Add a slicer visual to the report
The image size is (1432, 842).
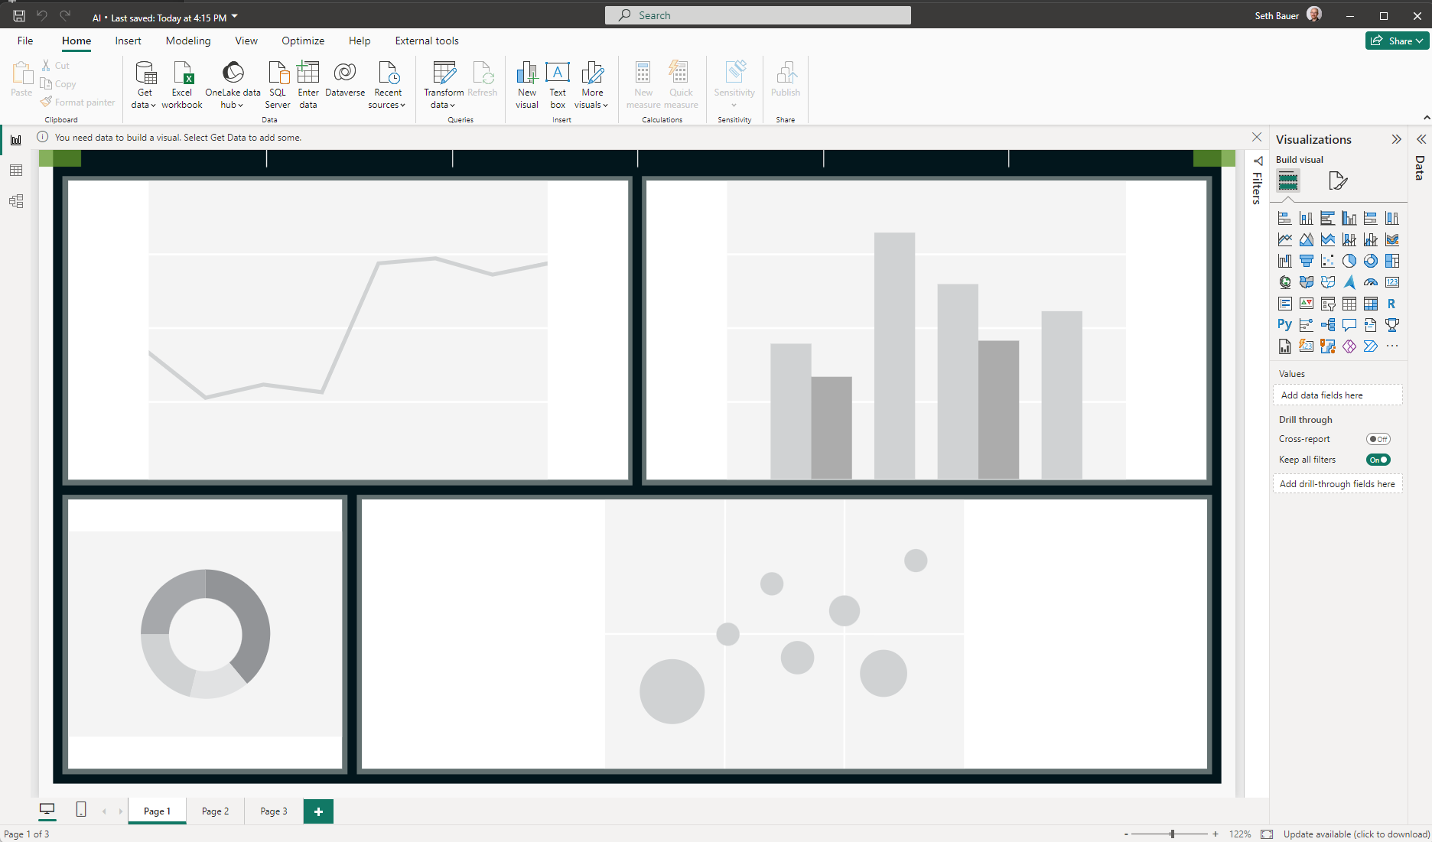pos(1327,304)
